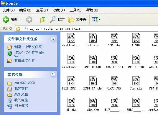Image resolution: width=158 pixels, height=115 pixels.
Task: Open the 收藏(A) menu
Action: pos(59,10)
